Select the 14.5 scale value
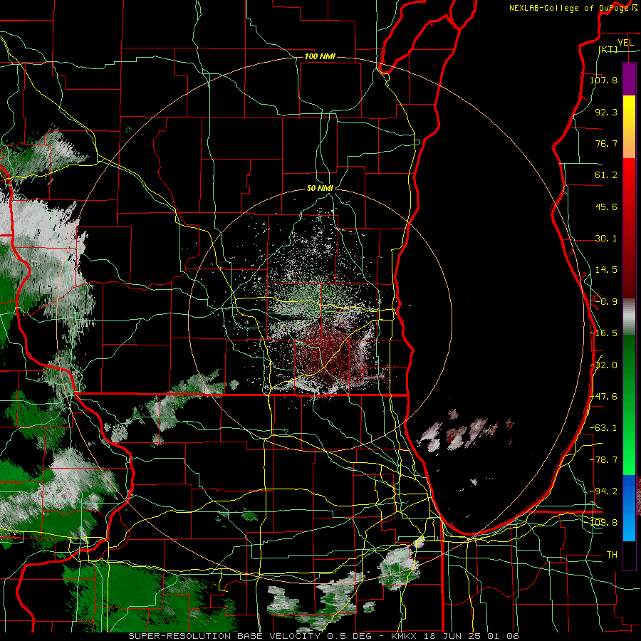 606,270
